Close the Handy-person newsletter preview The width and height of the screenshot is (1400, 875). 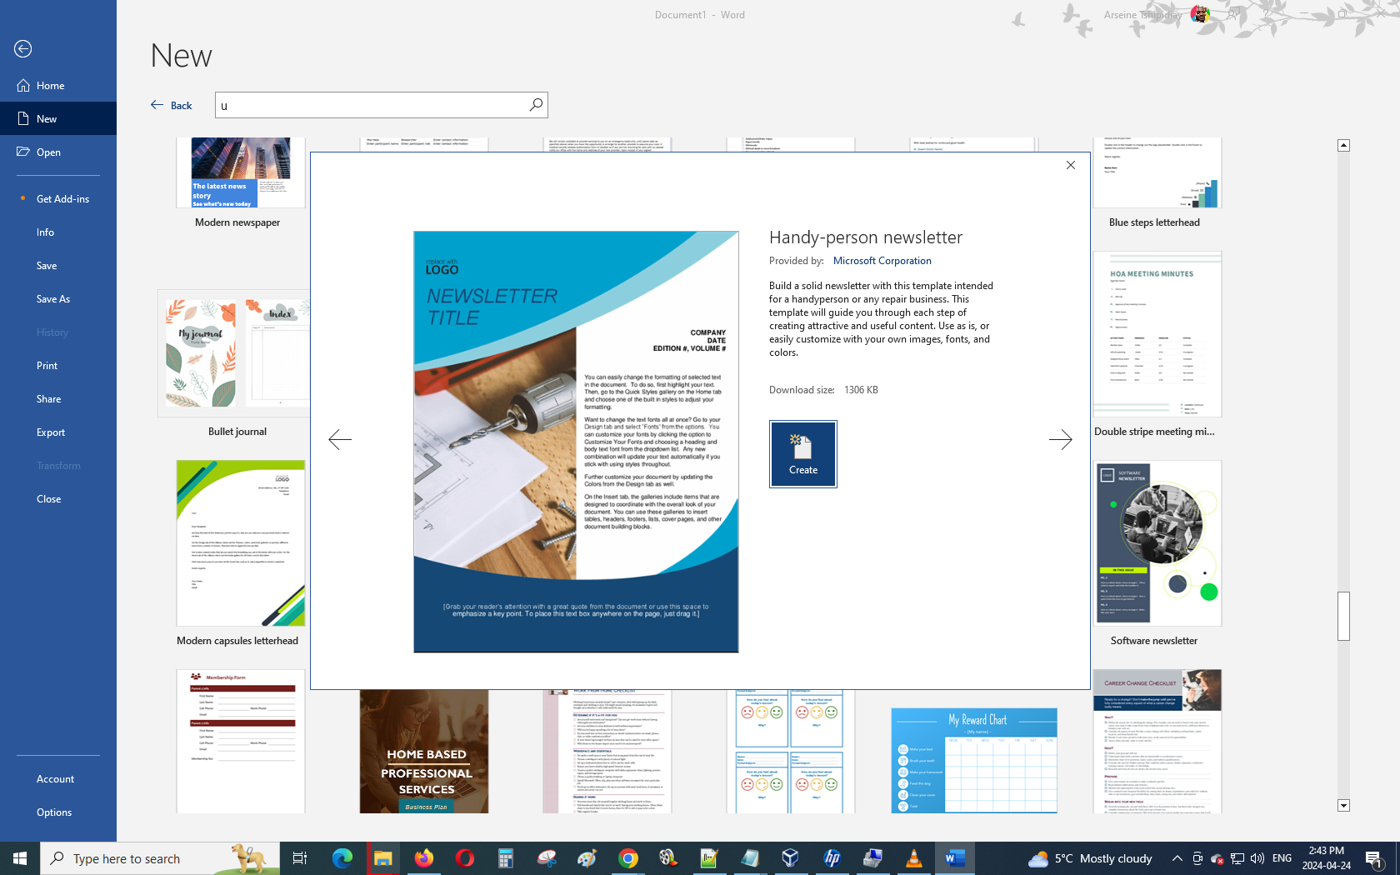click(1071, 165)
